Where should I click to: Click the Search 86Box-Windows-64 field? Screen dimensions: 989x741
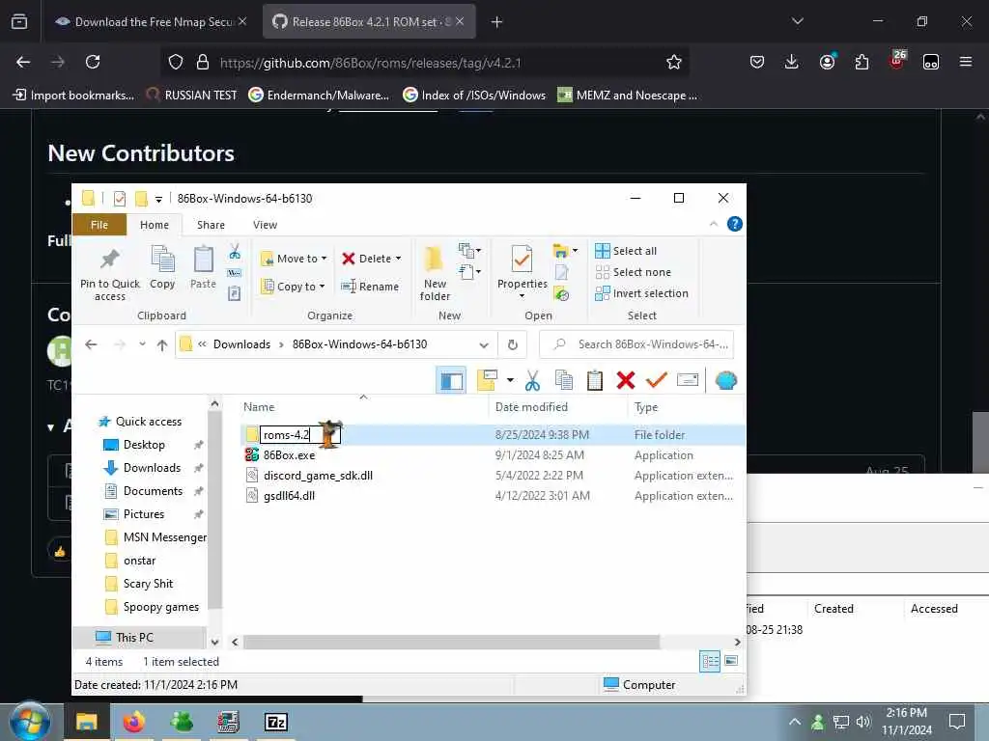pos(636,344)
